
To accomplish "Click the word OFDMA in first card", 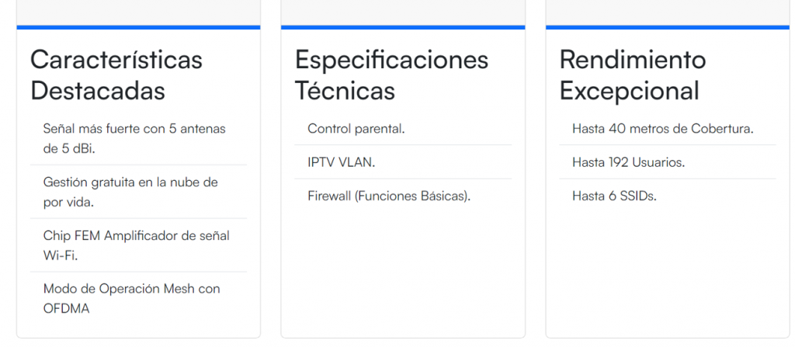I will pos(67,309).
